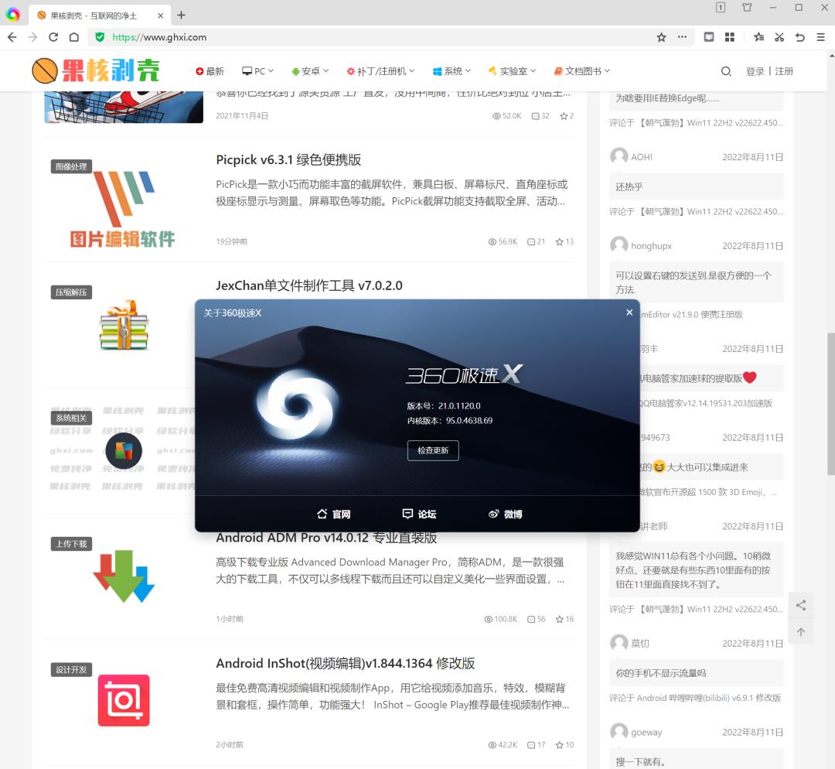Click the browser skins shirt icon
Image resolution: width=835 pixels, height=769 pixels.
coord(747,8)
